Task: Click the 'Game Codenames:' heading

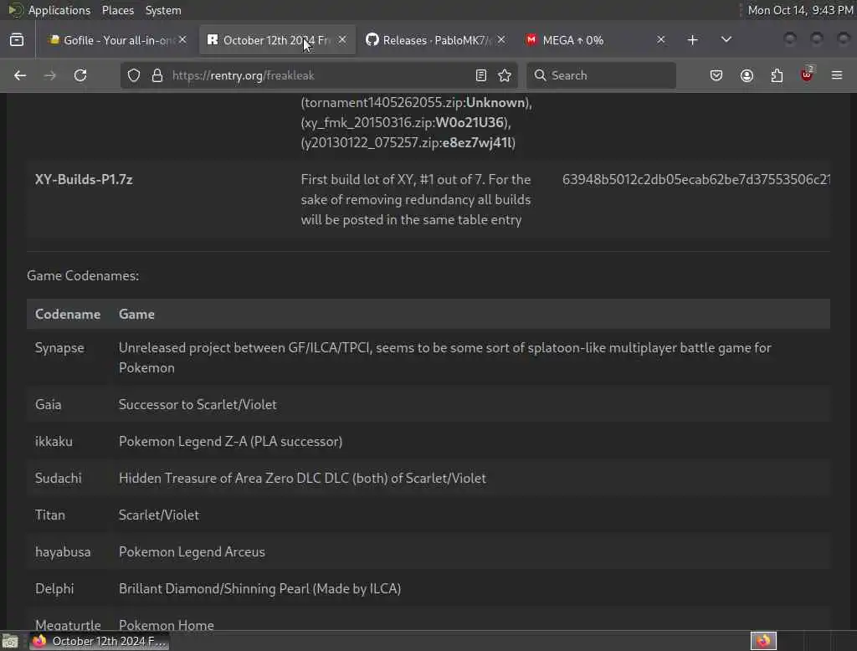Action: (x=83, y=275)
